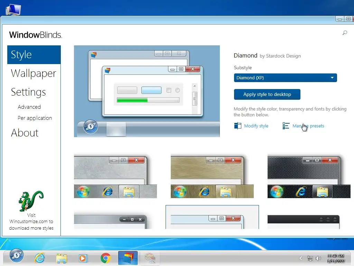Open the Settings section
The height and width of the screenshot is (266, 354).
pyautogui.click(x=28, y=92)
